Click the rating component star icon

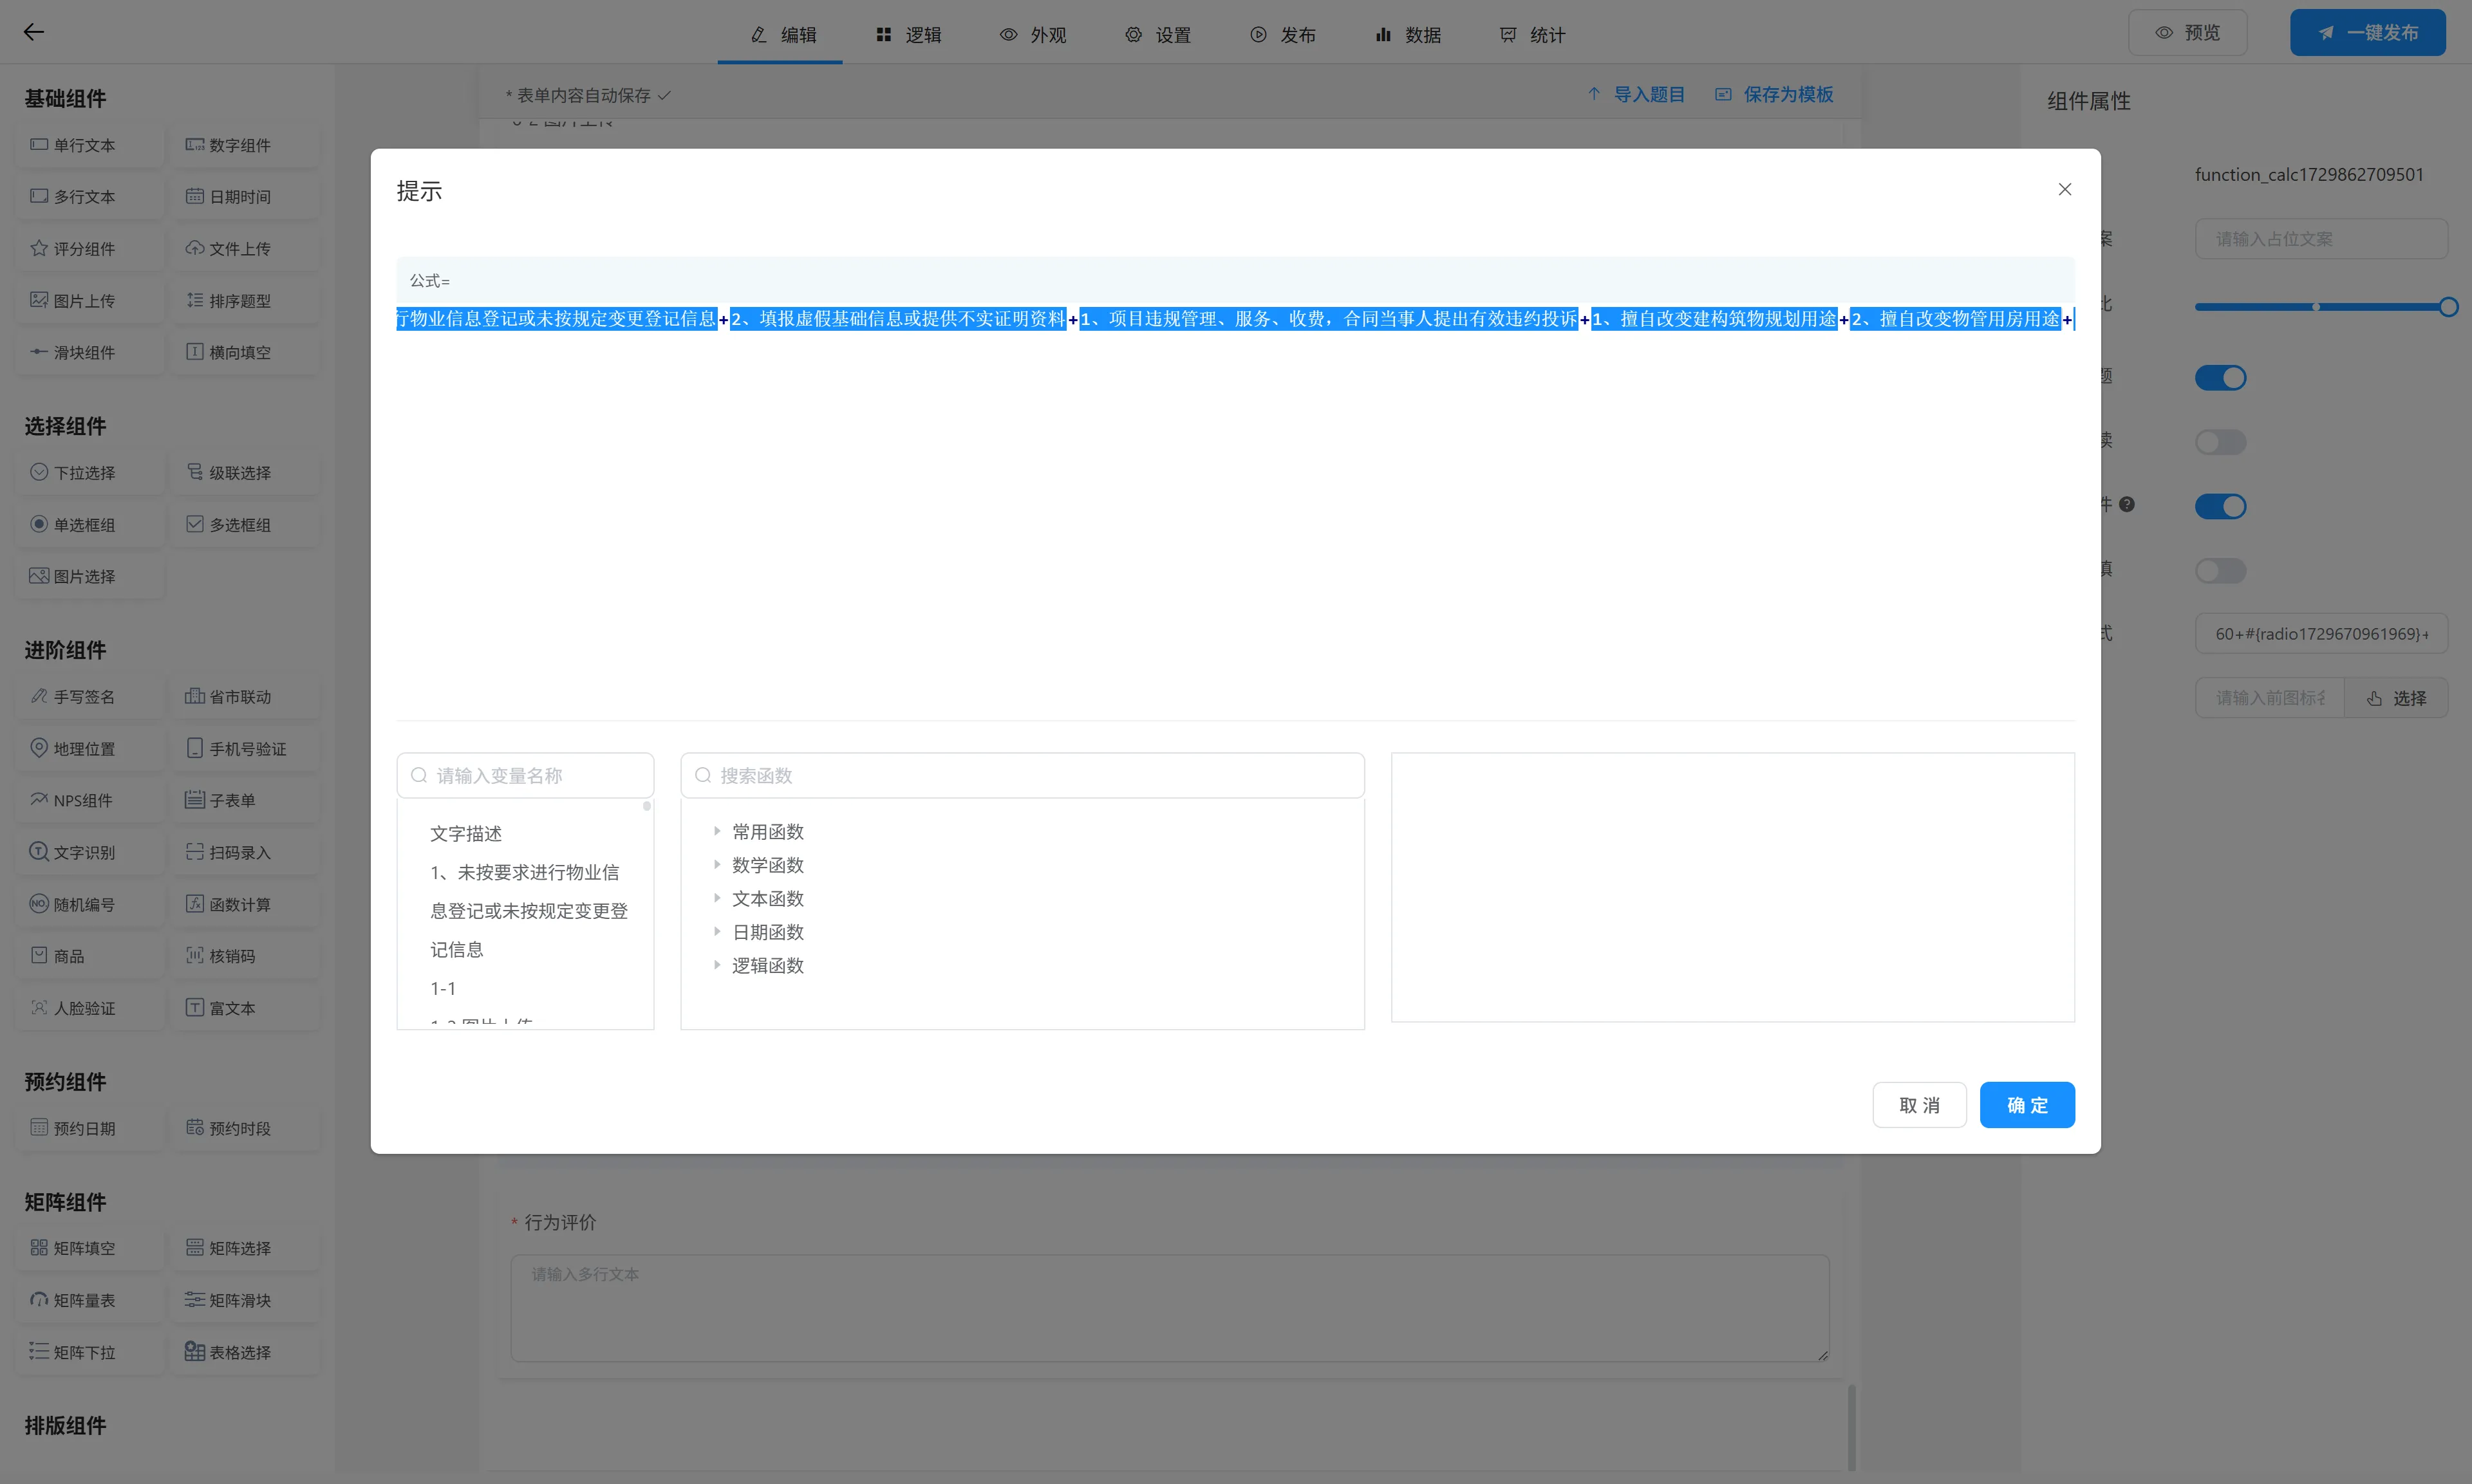pos(39,248)
